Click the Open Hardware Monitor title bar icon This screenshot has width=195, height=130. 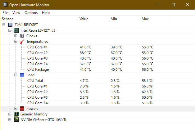coord(5,5)
